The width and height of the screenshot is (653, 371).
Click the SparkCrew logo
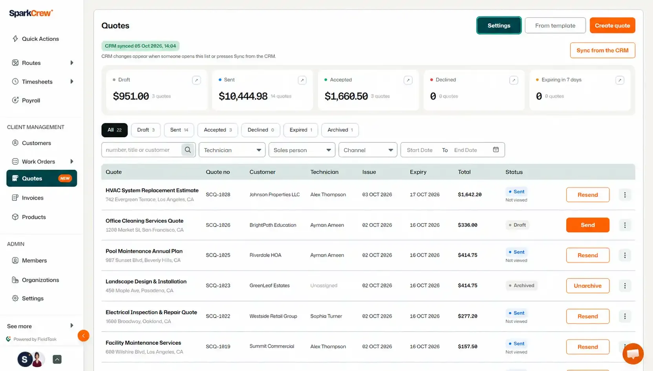click(31, 13)
